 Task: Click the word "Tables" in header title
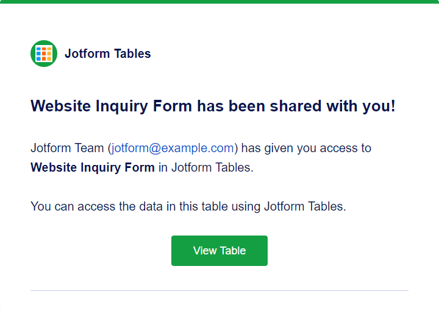(x=131, y=54)
